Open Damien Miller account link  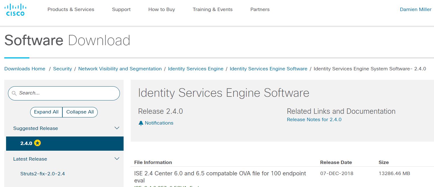[x=416, y=9]
